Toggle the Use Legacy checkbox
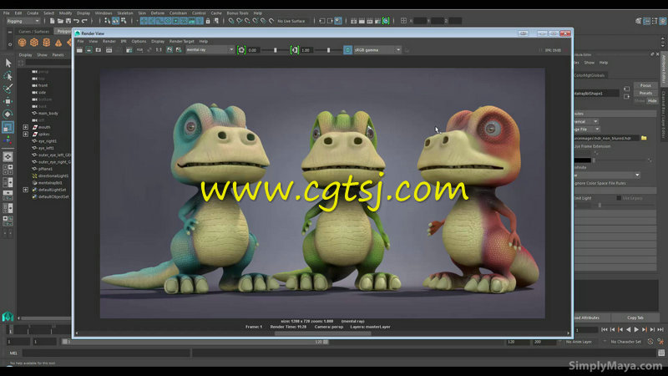The image size is (668, 376). tap(619, 198)
